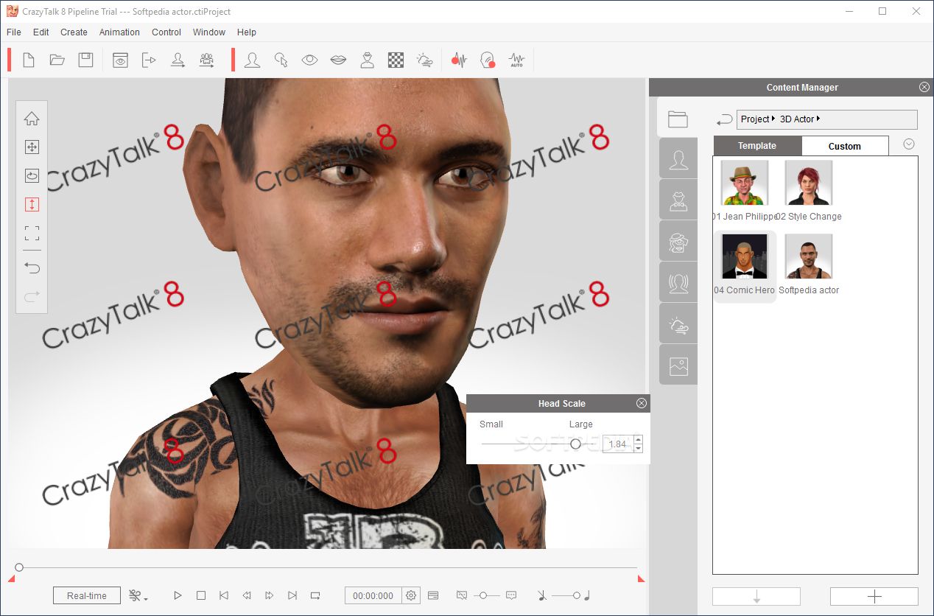Select the pan camera tool

pyautogui.click(x=32, y=147)
